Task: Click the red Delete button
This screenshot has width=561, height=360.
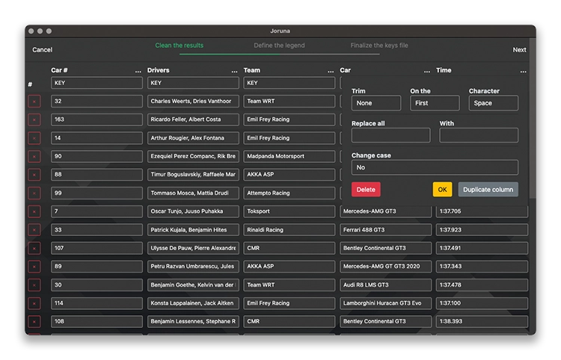Action: [x=366, y=190]
